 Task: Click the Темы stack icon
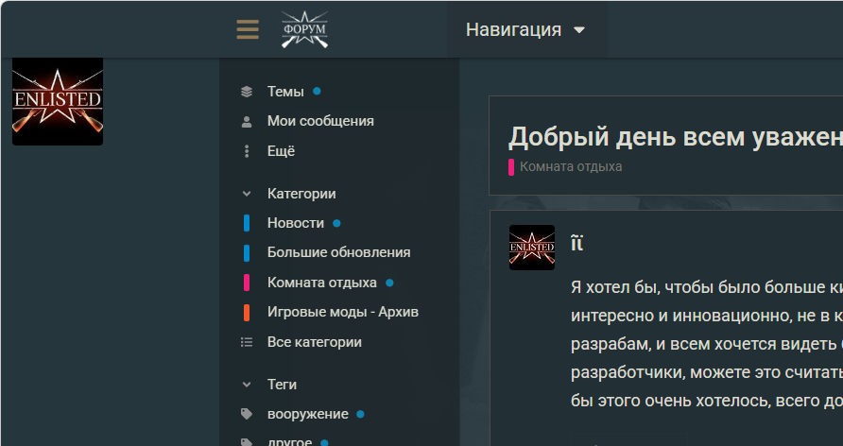pos(247,92)
